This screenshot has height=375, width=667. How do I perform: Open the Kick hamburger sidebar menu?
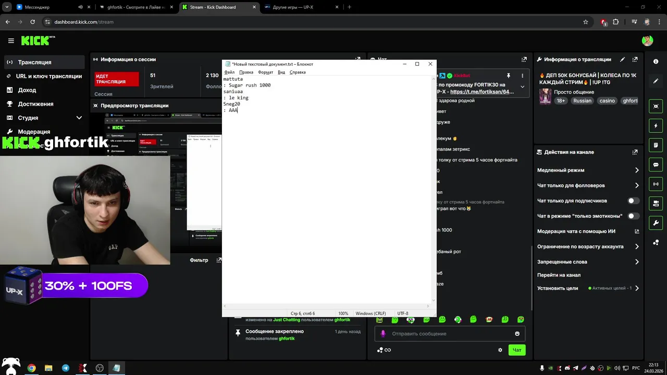pos(11,41)
